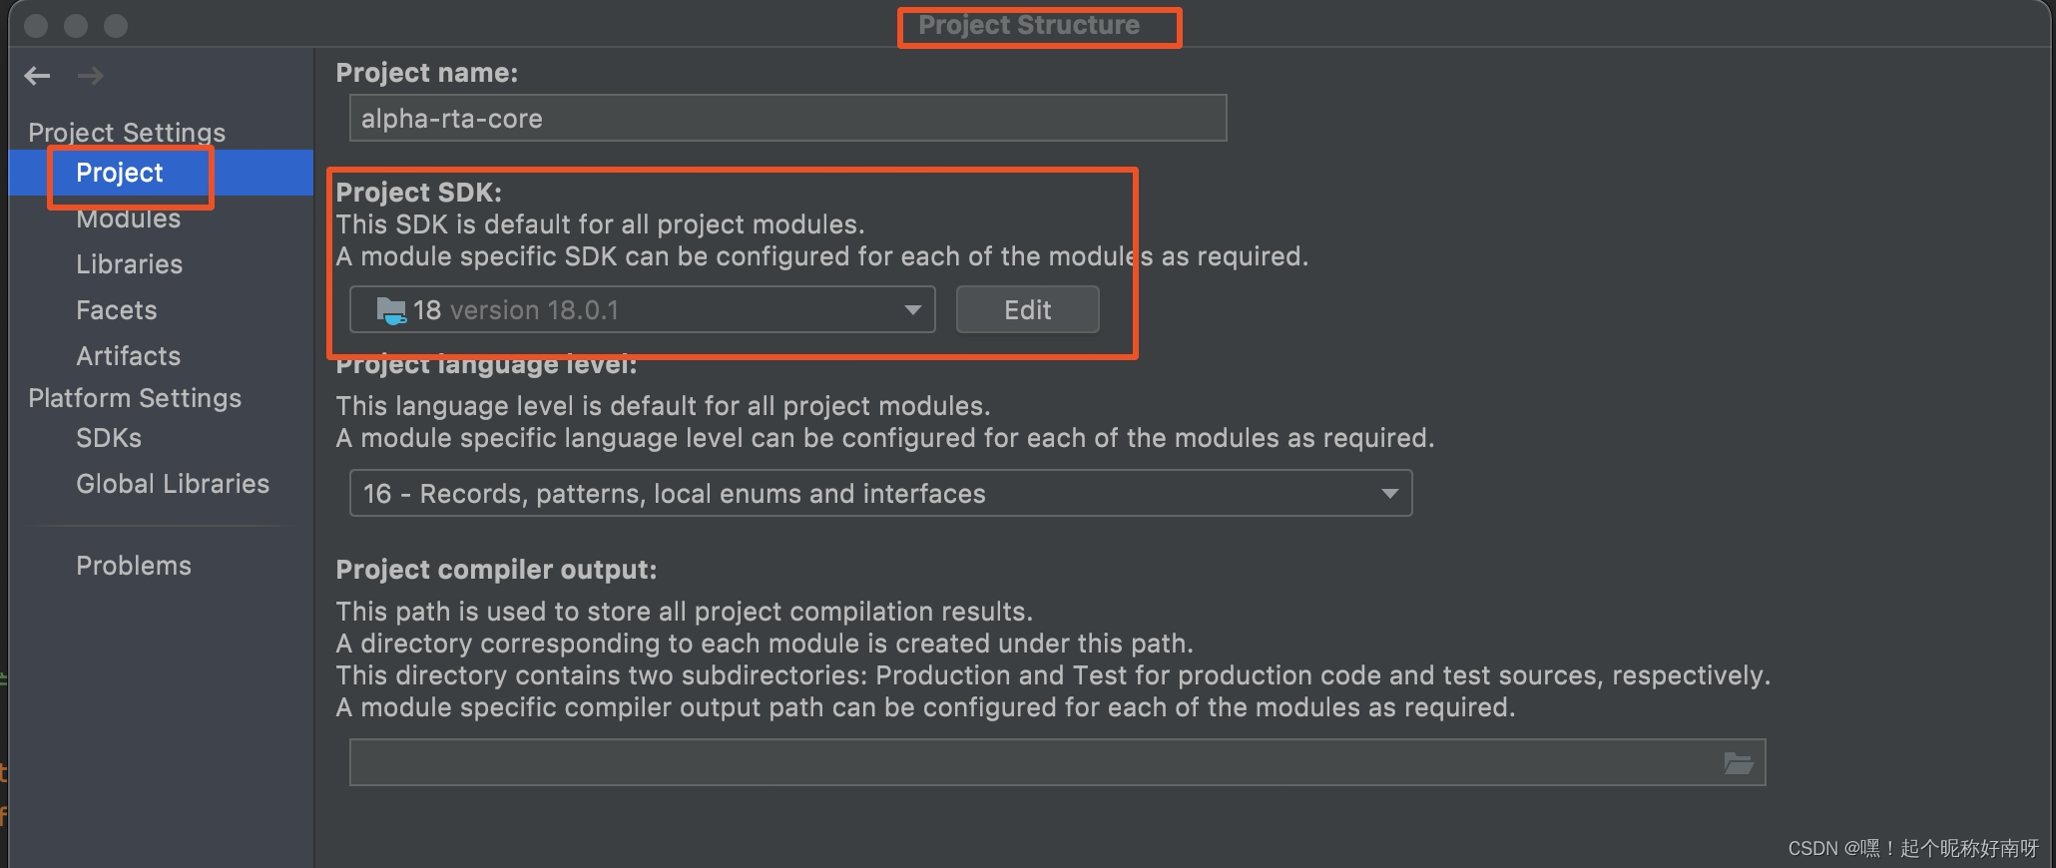Viewport: 2056px width, 868px height.
Task: Open the Problems section
Action: [x=133, y=566]
